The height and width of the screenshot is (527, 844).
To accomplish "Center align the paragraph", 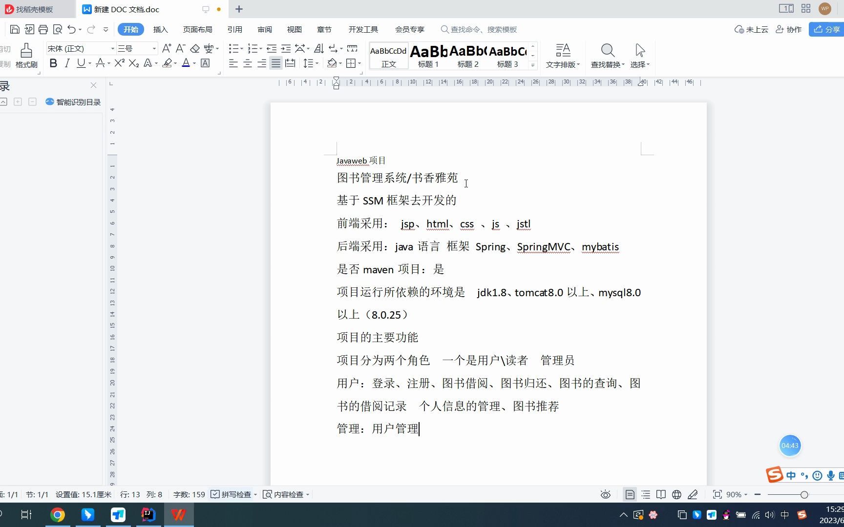I will (x=248, y=63).
